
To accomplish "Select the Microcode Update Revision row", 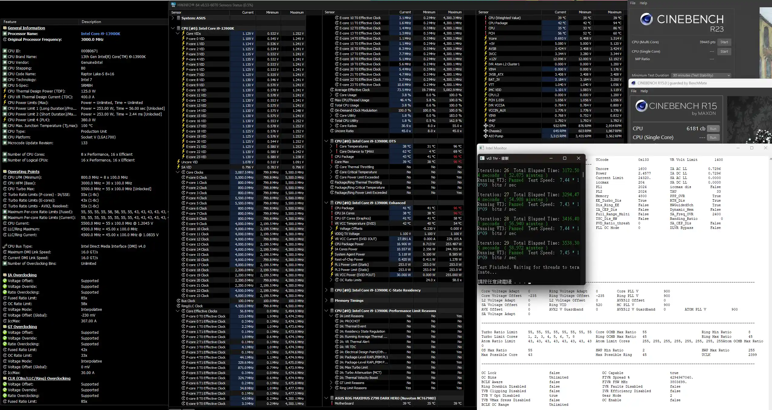I will 85,143.
